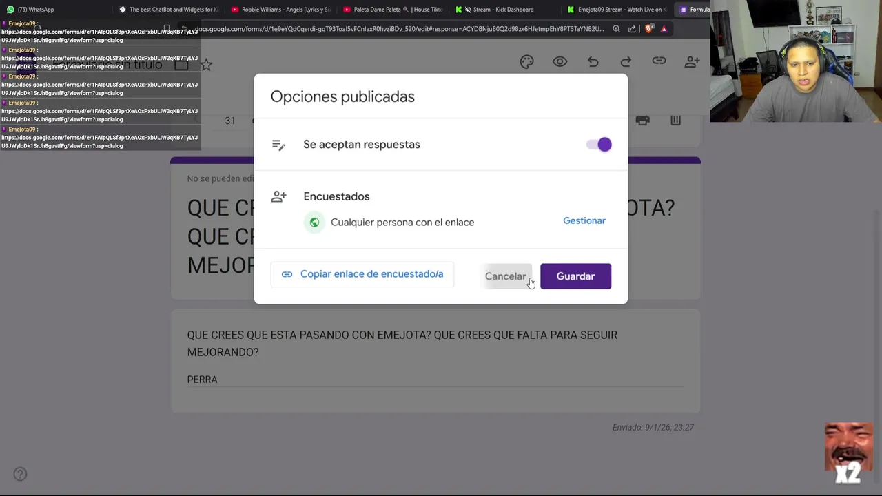Click the undo arrow icon
This screenshot has height=496, width=882.
pyautogui.click(x=593, y=62)
